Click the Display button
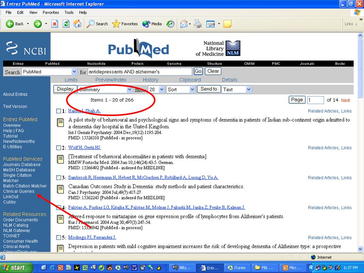This screenshot has width=364, height=273. tap(65, 89)
